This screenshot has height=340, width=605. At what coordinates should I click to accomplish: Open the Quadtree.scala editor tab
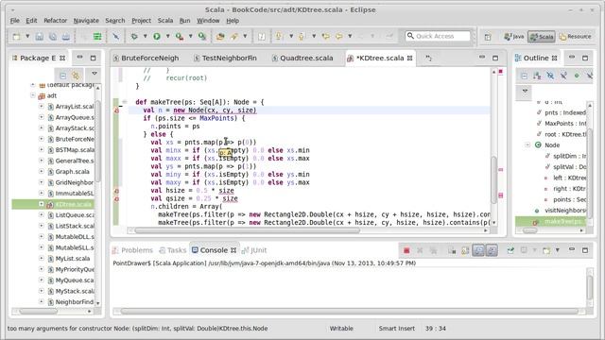click(x=302, y=58)
